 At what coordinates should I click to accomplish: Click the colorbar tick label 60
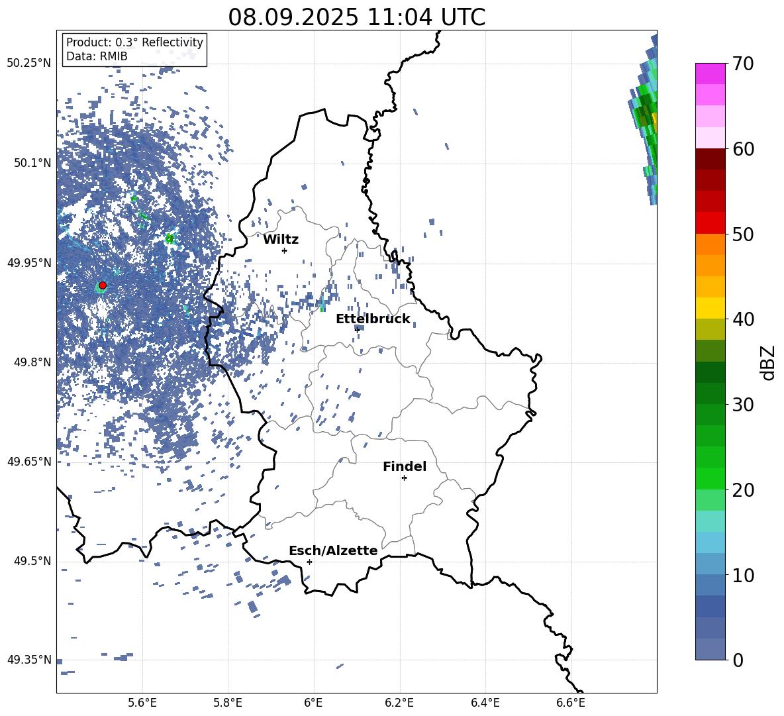pyautogui.click(x=743, y=149)
